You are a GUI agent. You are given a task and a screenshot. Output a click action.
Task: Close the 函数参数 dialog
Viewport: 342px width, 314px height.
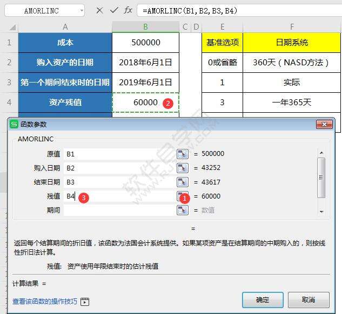point(324,124)
